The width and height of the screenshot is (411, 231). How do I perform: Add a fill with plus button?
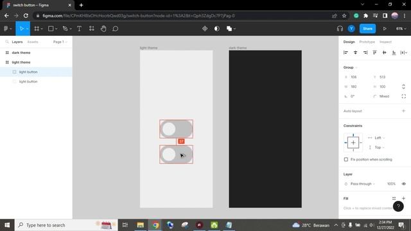(404, 198)
